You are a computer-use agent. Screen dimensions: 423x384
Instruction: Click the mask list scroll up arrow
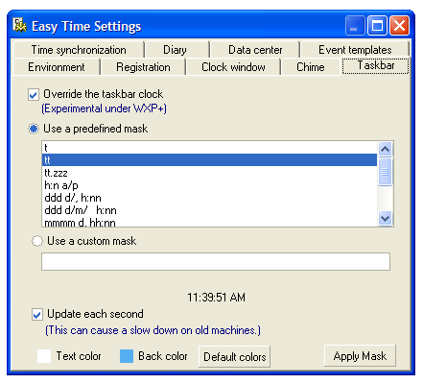point(386,149)
